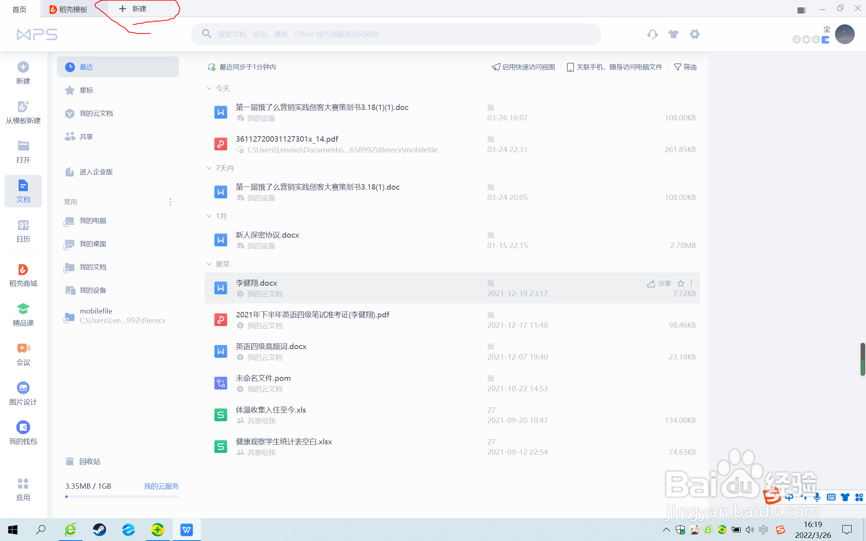Collapse the 7天内 group
Viewport: 866px width, 541px height.
[209, 168]
